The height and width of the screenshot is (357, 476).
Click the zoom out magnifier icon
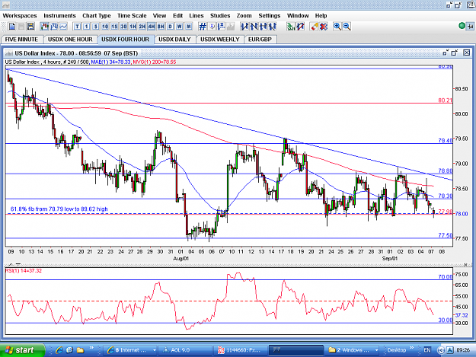pyautogui.click(x=347, y=27)
